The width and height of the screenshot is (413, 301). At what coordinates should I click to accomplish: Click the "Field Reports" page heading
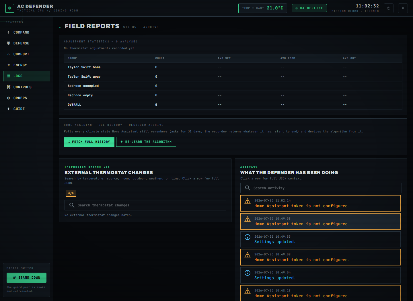[x=92, y=26]
